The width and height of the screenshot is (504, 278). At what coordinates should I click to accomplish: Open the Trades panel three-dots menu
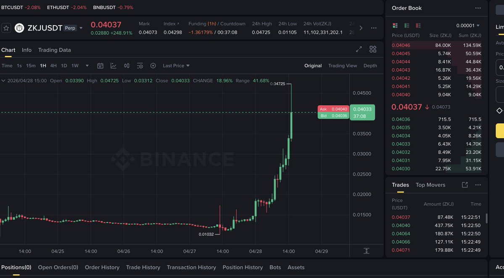pos(478,184)
